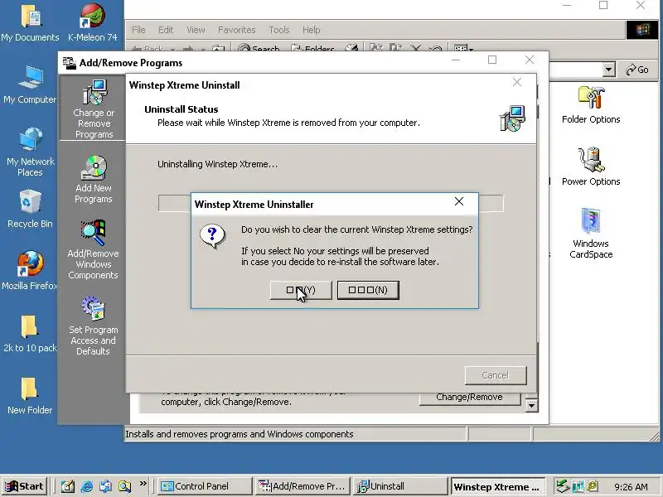Open the New Folder desktop icon
Viewport: 663px width, 497px height.
pyautogui.click(x=30, y=396)
